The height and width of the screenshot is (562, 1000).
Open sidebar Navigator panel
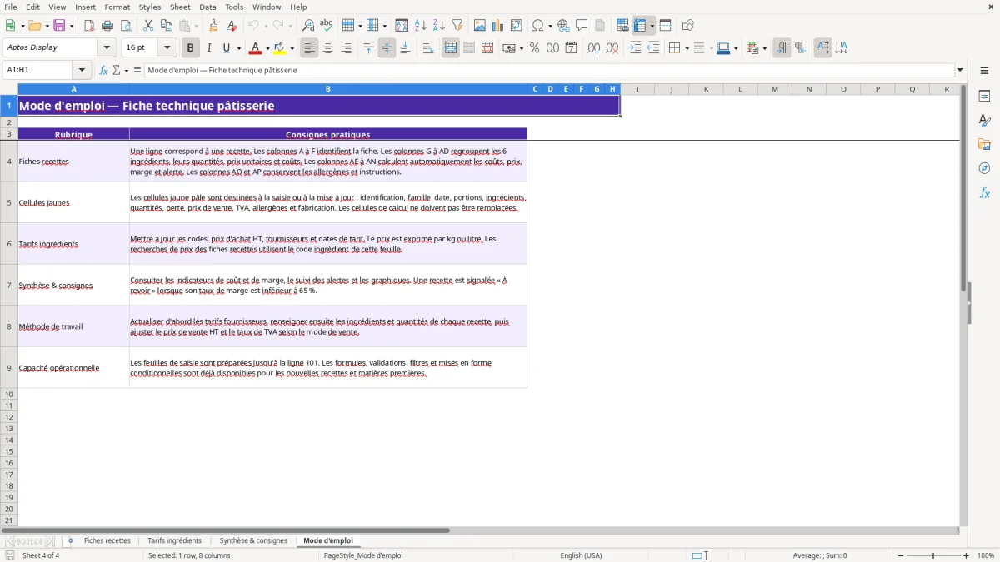click(x=984, y=168)
